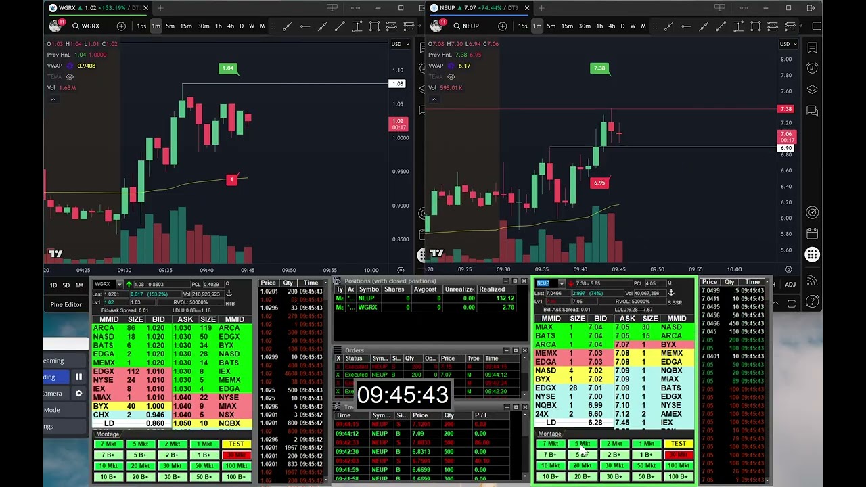This screenshot has width=866, height=487.
Task: Pause recording with the pause button
Action: click(x=78, y=377)
